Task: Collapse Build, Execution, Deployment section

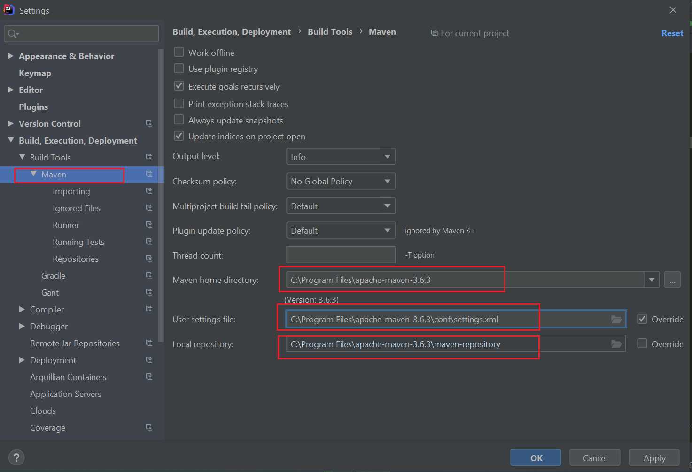Action: click(x=11, y=140)
